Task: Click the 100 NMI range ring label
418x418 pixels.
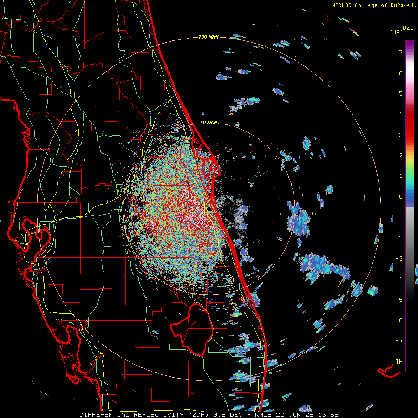Action: click(209, 37)
